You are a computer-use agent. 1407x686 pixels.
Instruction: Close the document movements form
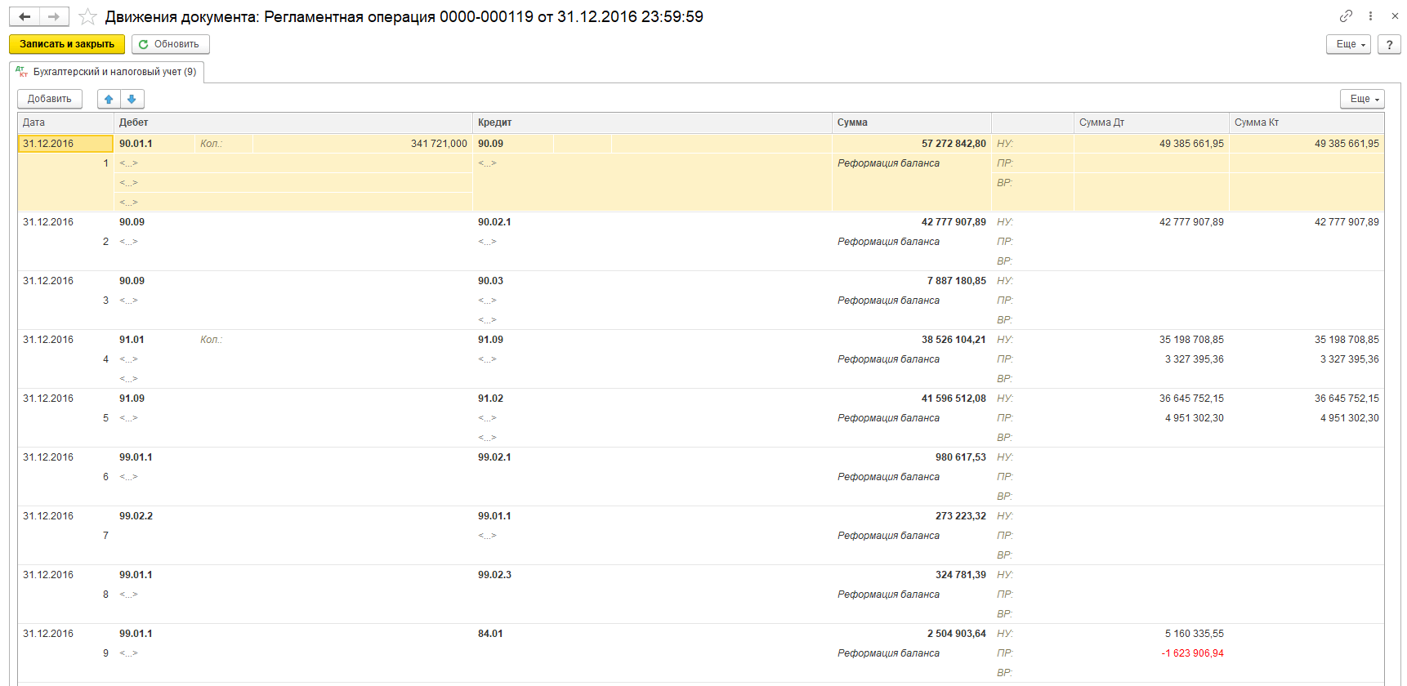coord(1395,16)
